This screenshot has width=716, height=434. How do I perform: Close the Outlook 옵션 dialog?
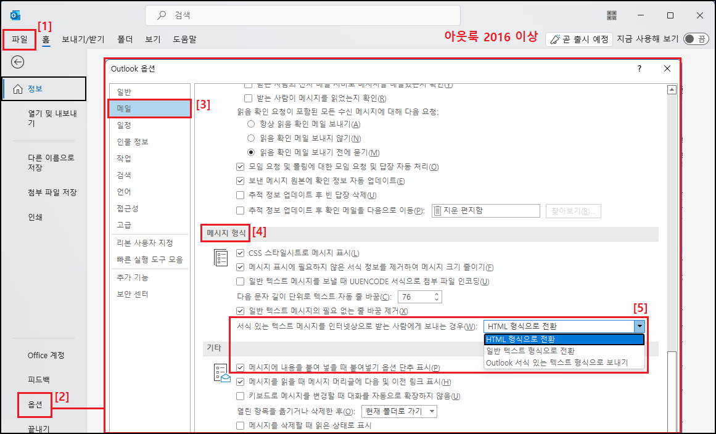pos(667,68)
